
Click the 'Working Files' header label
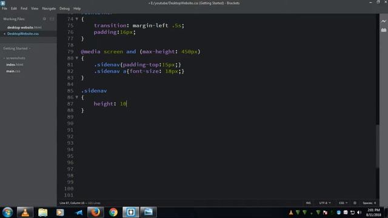pos(13,19)
